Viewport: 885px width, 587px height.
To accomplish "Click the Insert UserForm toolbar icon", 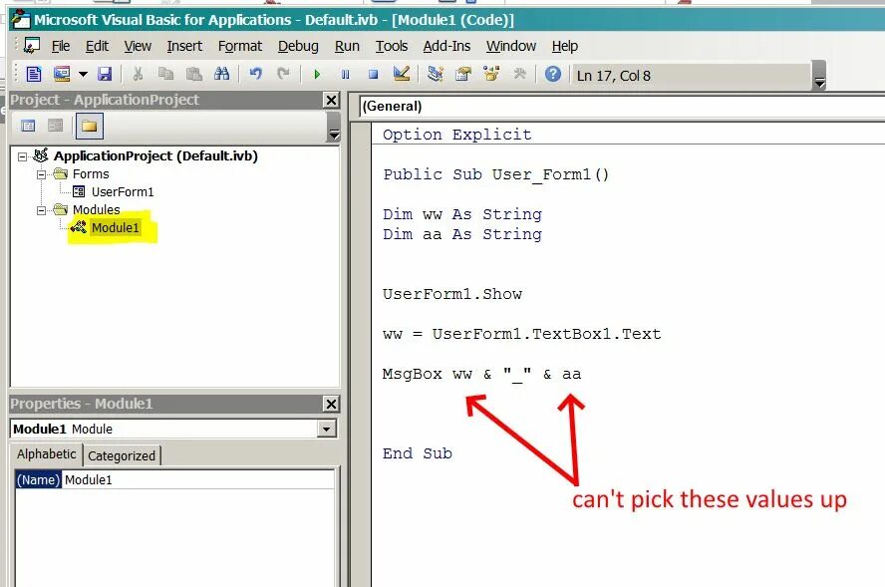I will 62,74.
